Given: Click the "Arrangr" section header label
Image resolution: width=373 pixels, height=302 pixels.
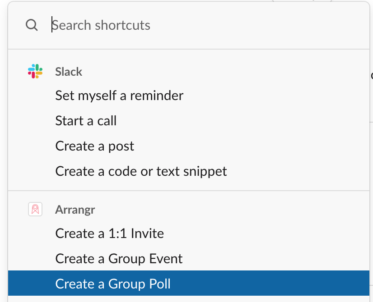Looking at the screenshot, I should pos(75,210).
